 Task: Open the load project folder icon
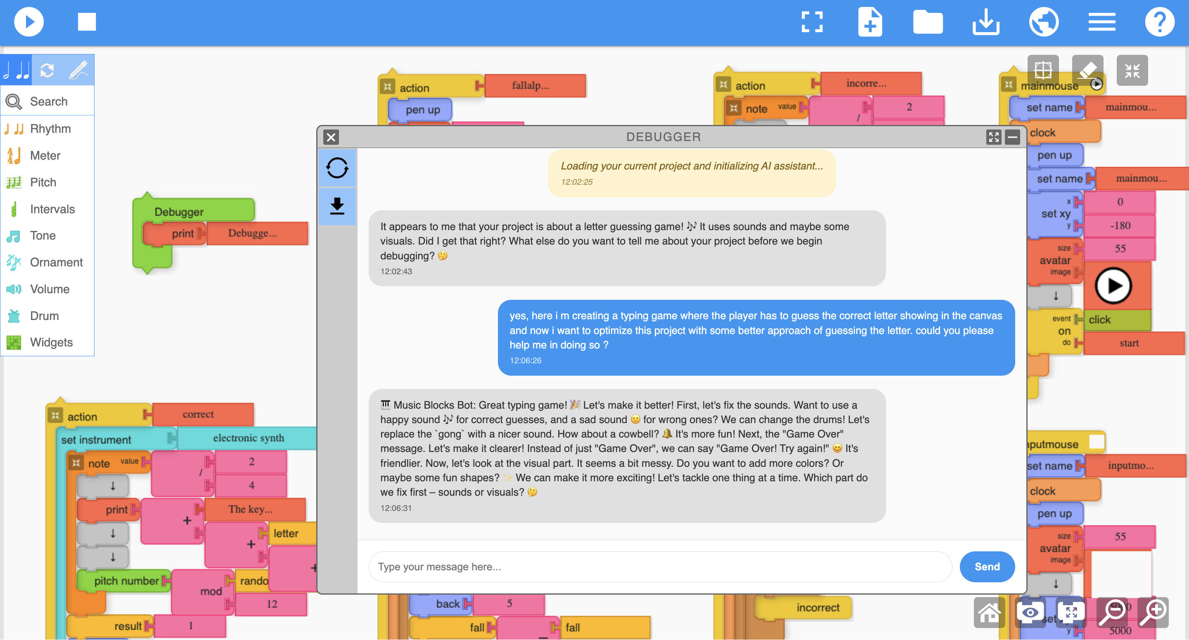coord(927,22)
